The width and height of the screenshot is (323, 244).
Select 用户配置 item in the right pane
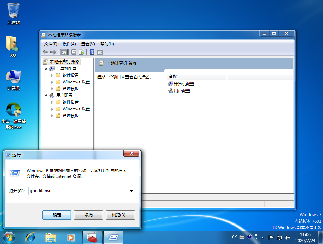[179, 91]
